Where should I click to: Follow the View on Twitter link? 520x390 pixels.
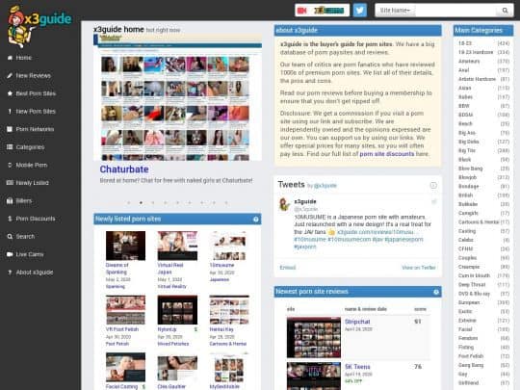[419, 268]
